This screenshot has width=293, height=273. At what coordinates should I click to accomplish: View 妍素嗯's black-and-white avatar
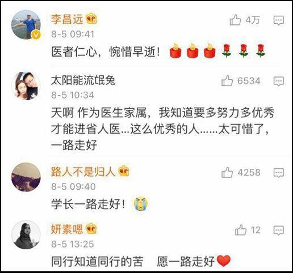pos(26,234)
